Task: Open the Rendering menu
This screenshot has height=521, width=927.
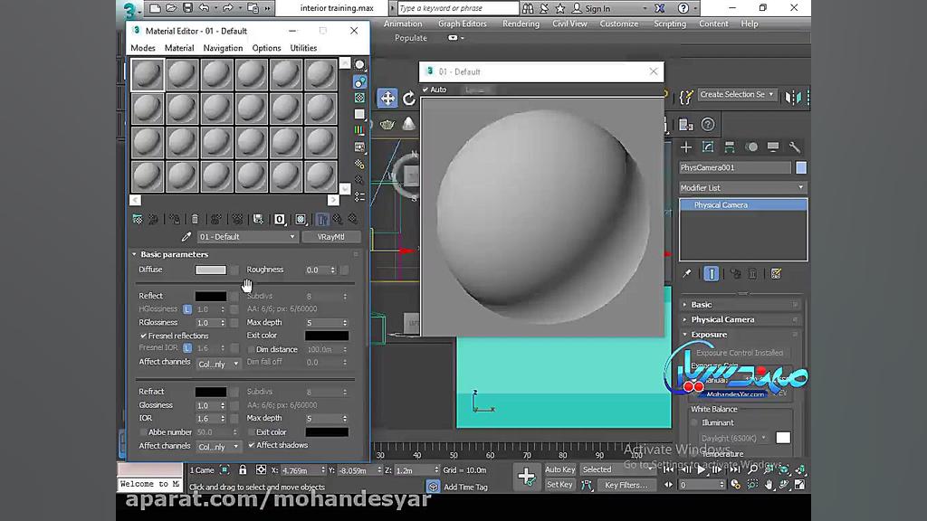Action: tap(521, 24)
